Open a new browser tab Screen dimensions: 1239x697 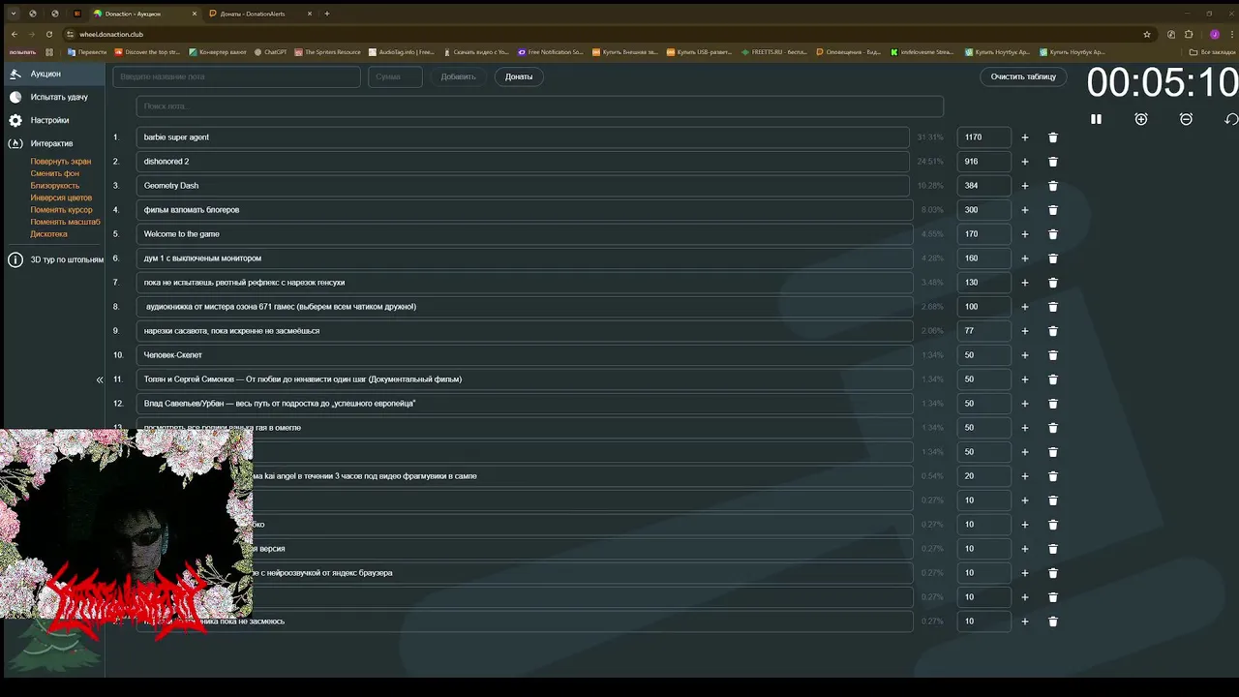[x=327, y=14]
